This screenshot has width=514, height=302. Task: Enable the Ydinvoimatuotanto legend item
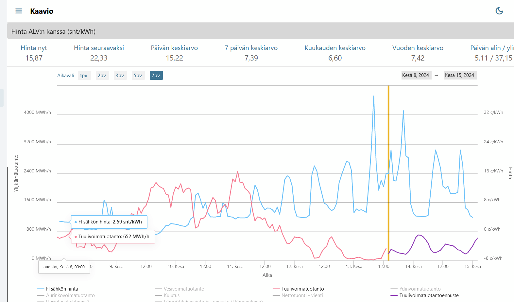click(x=420, y=289)
